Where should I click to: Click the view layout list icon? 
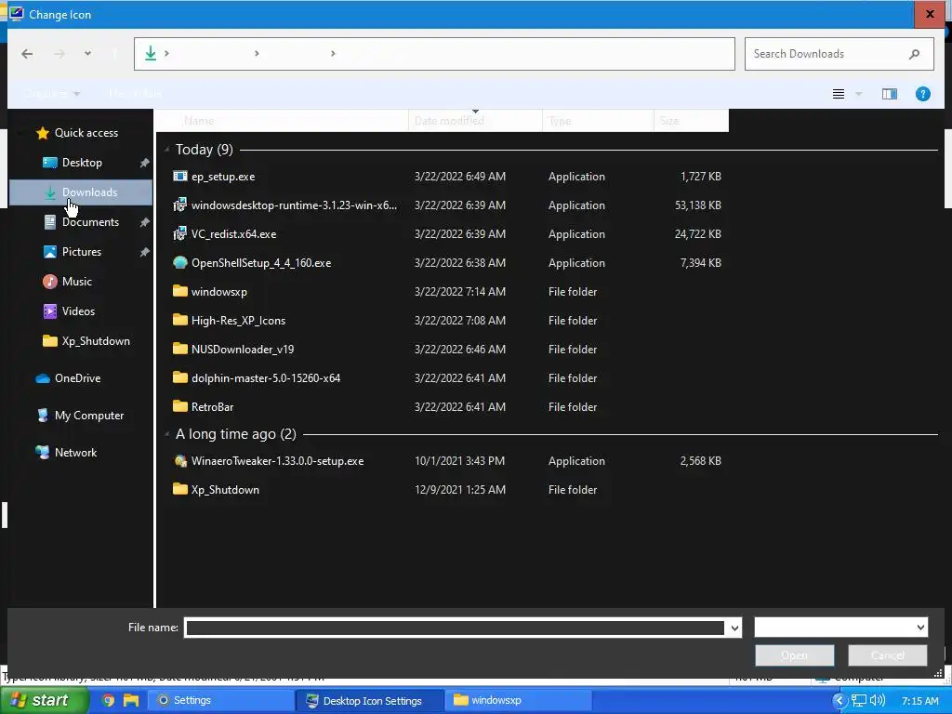point(839,94)
